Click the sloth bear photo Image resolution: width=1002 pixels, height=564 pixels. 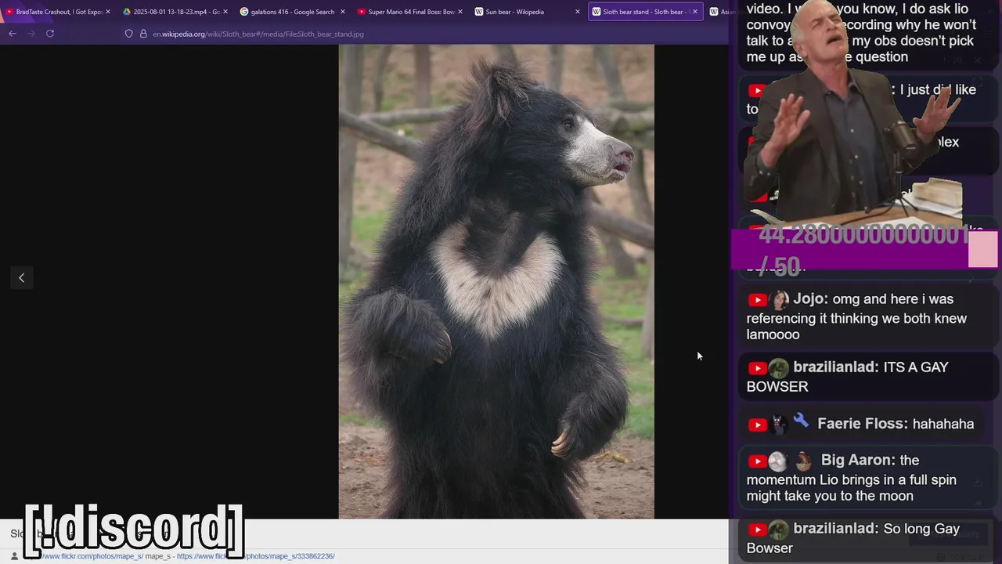coord(496,281)
